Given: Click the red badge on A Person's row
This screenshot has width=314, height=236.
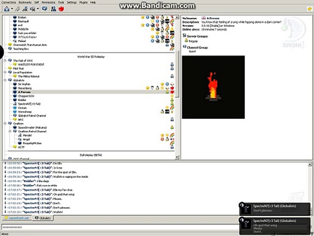Looking at the screenshot, I should 172,92.
